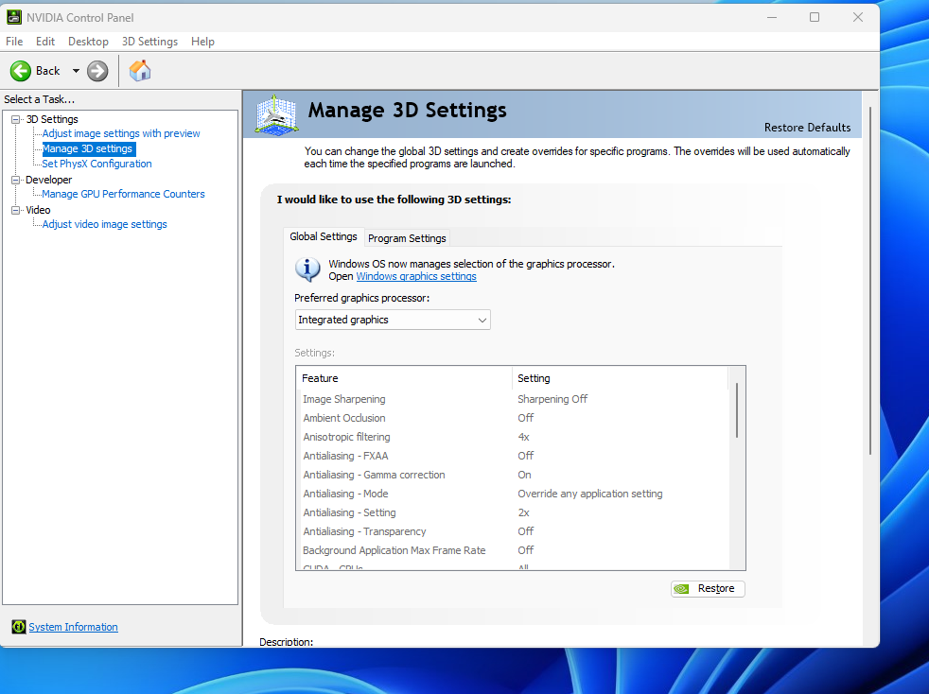Image resolution: width=929 pixels, height=694 pixels.
Task: Click the System Information NVIDIA icon
Action: [x=18, y=627]
